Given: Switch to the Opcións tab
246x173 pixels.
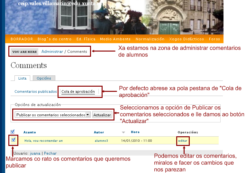Looking at the screenshot, I should click(44, 78).
